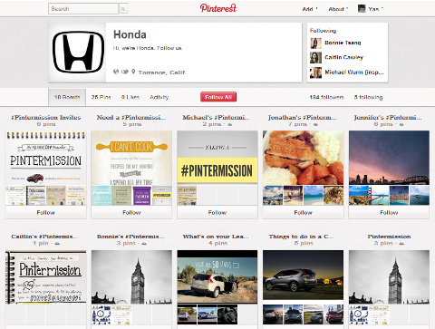View the 184 followers list

click(x=326, y=97)
